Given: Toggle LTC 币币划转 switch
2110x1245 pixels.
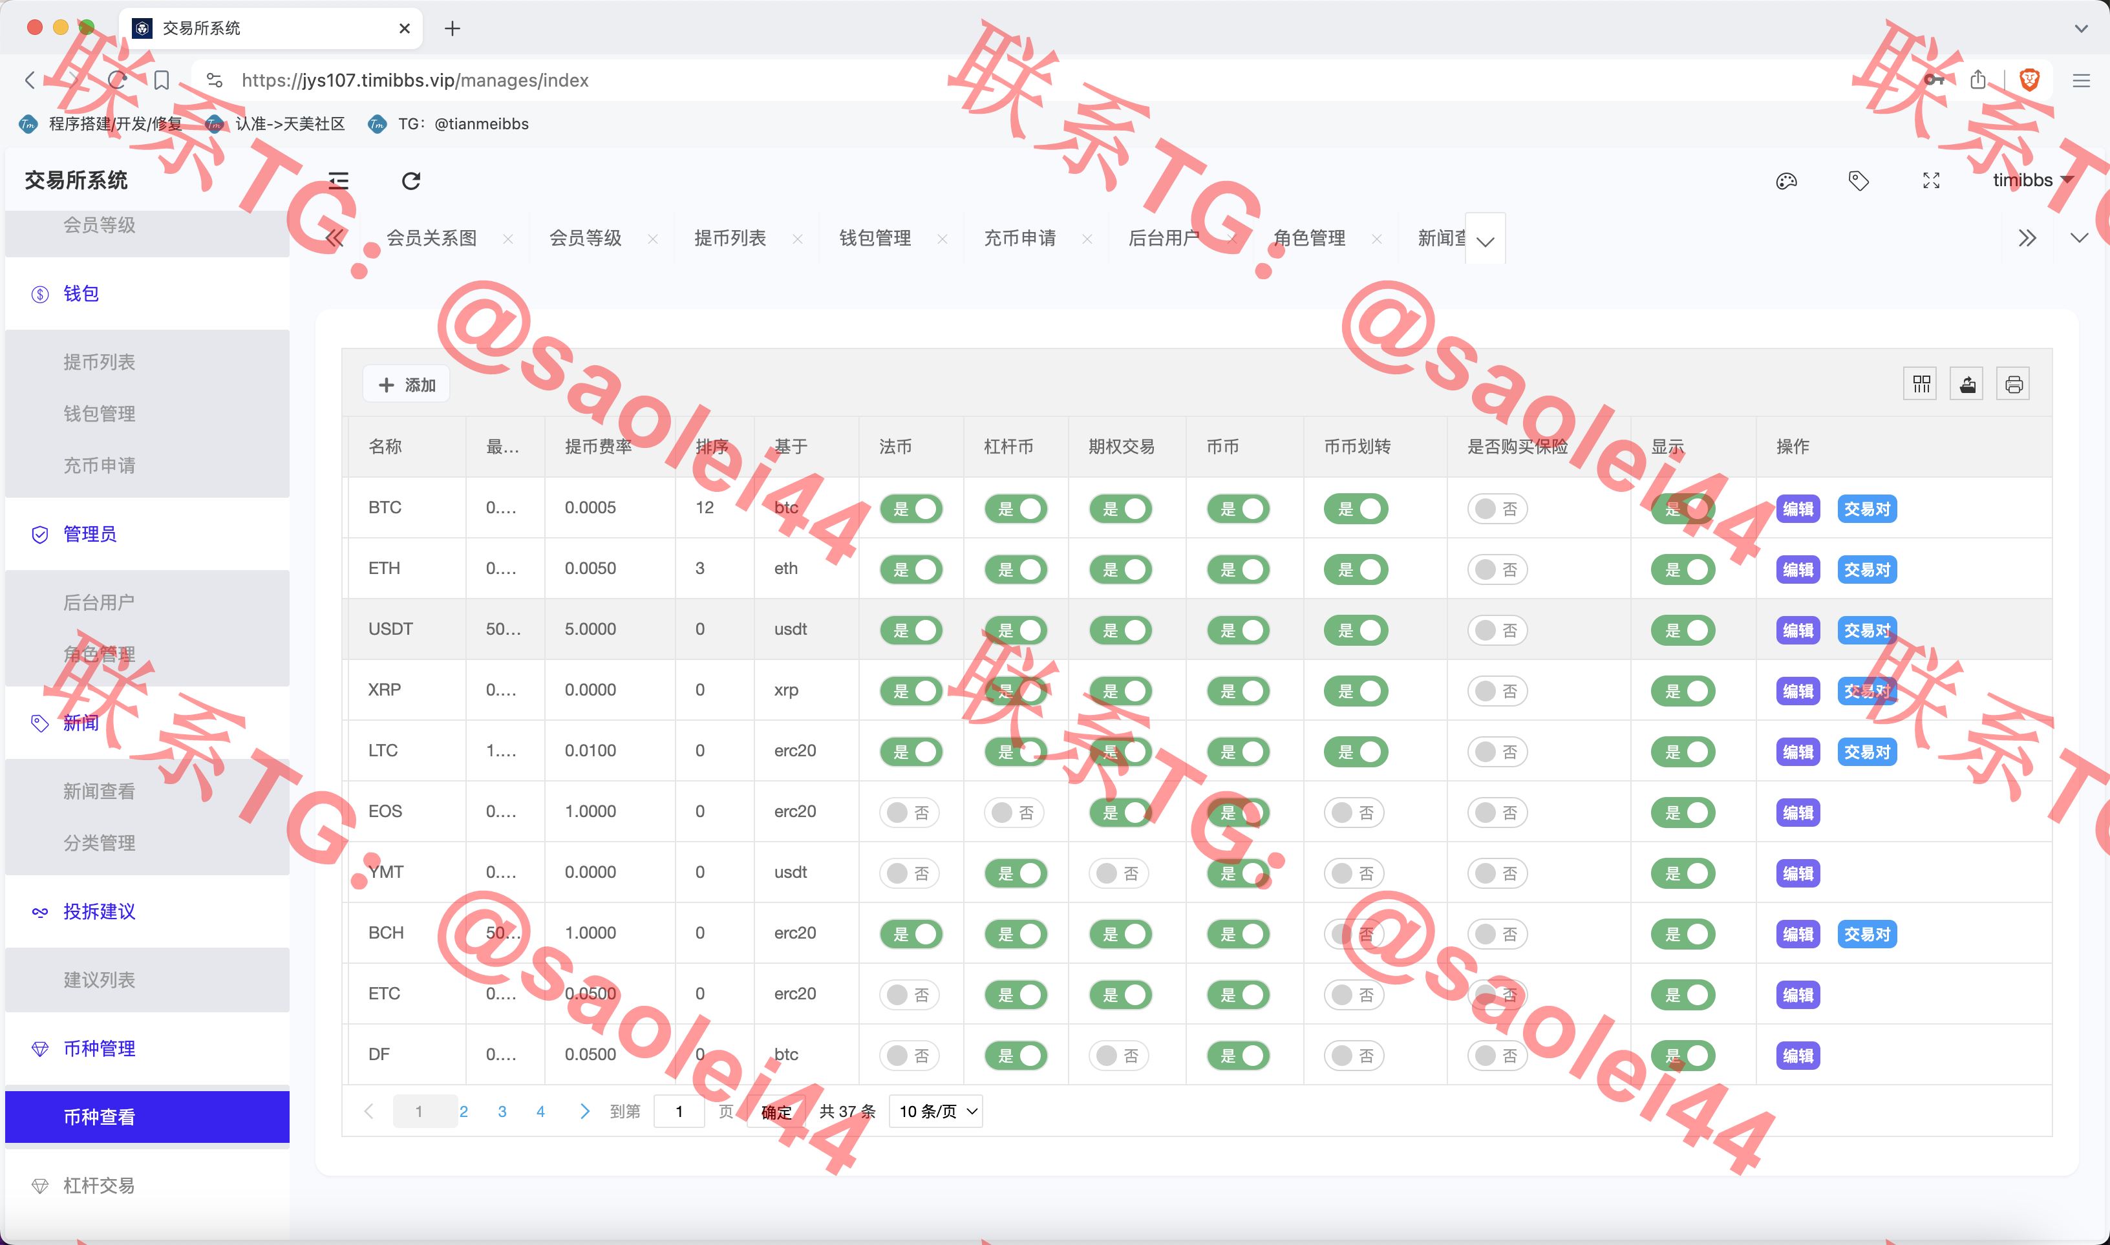Looking at the screenshot, I should [x=1356, y=752].
